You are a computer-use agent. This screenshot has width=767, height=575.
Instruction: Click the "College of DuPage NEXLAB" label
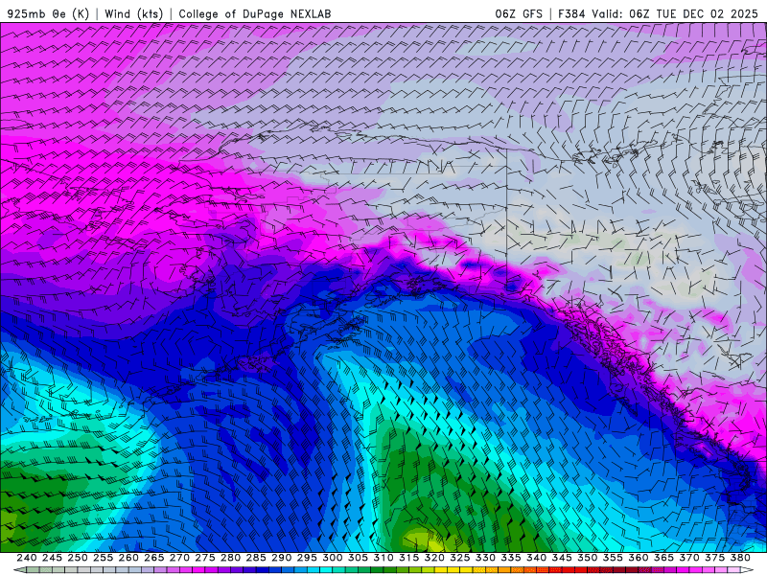point(255,13)
